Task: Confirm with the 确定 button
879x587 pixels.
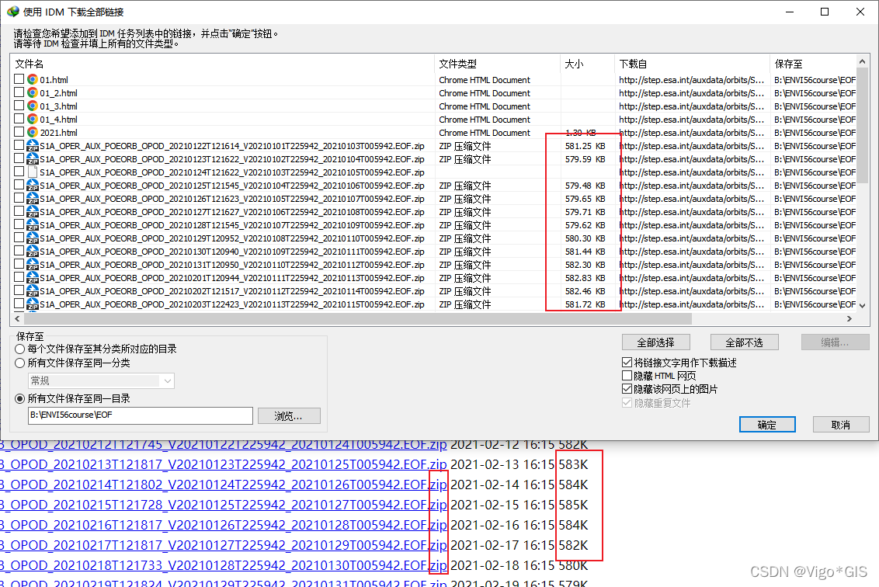Action: [767, 425]
